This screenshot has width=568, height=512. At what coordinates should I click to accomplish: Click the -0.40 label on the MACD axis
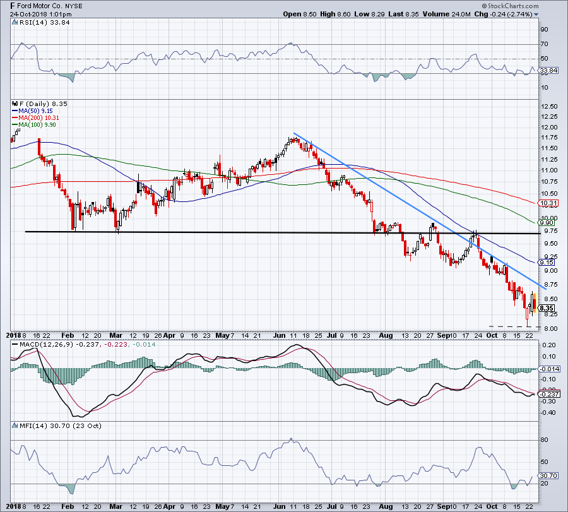[548, 413]
